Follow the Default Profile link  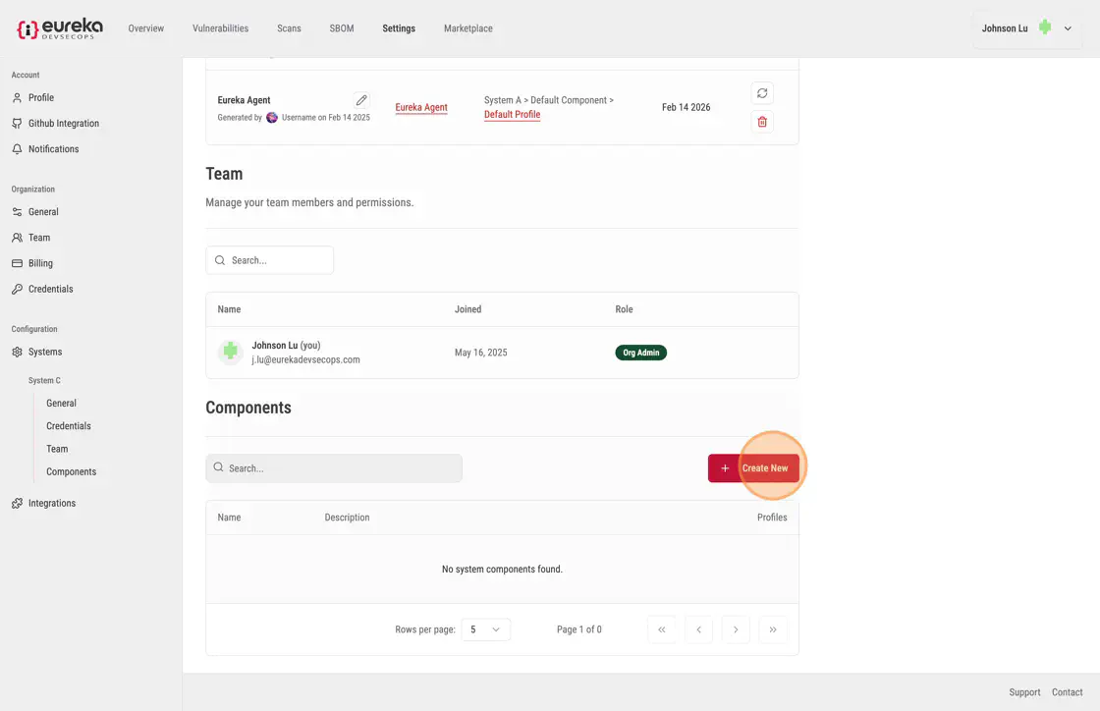click(512, 115)
